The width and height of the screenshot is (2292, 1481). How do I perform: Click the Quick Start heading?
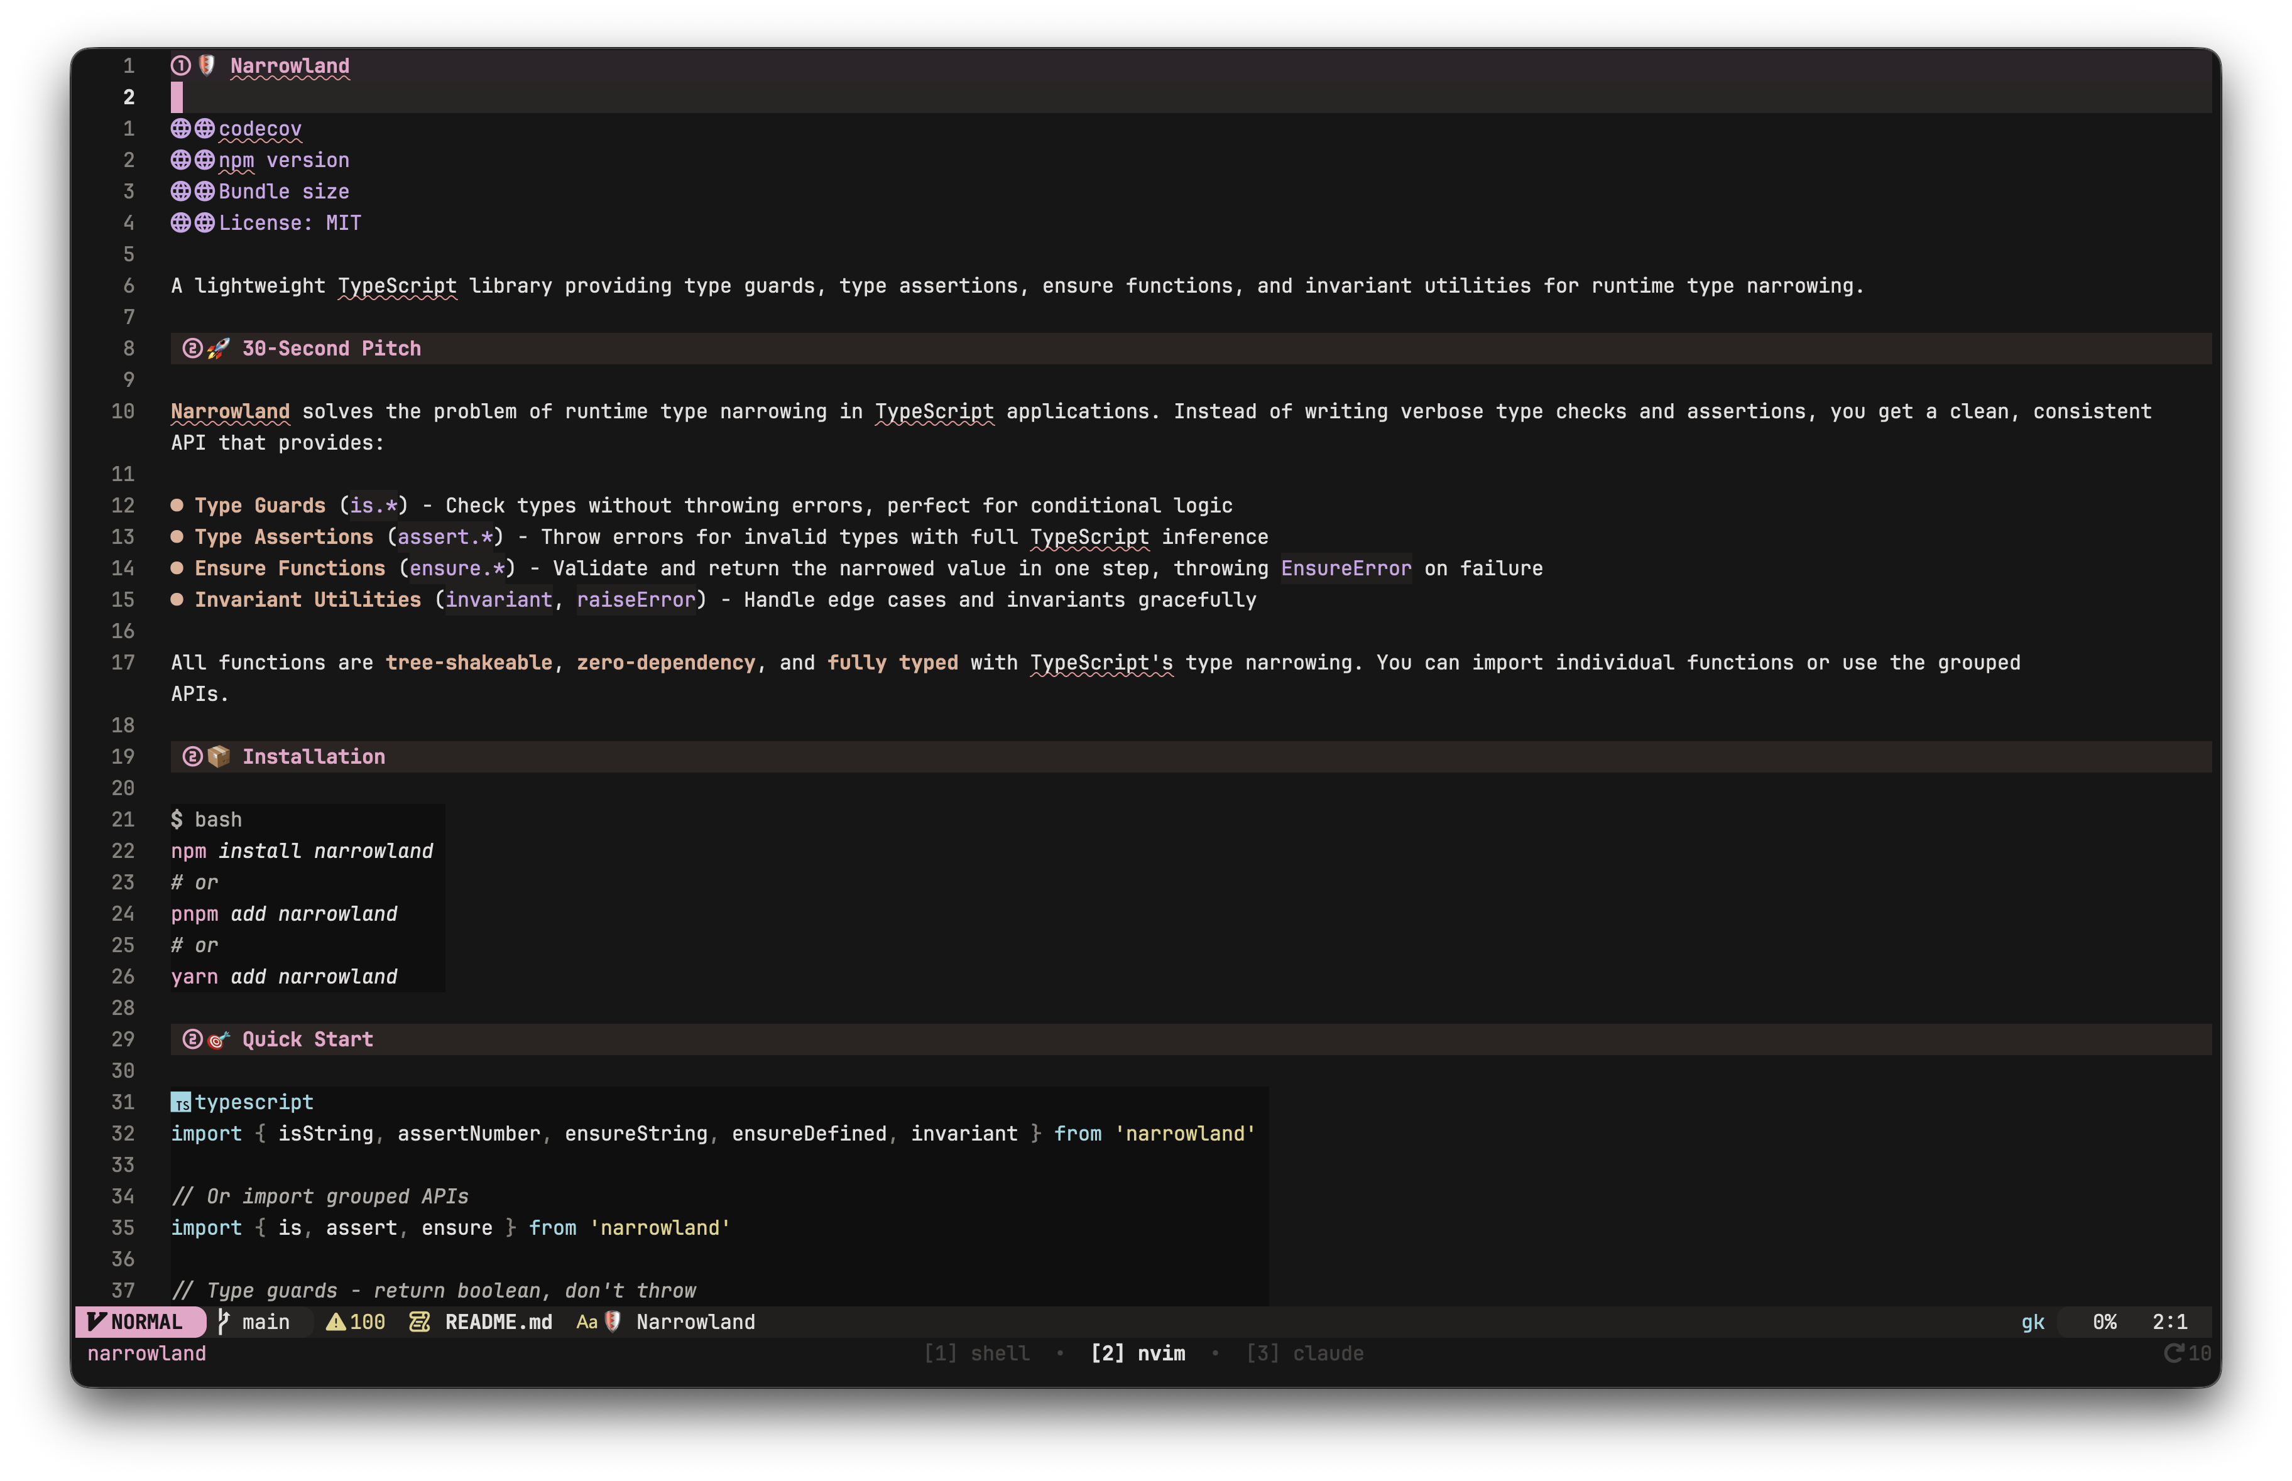307,1039
